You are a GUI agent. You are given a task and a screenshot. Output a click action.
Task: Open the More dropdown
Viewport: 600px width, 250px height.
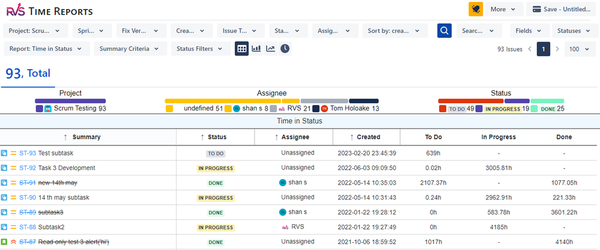505,9
